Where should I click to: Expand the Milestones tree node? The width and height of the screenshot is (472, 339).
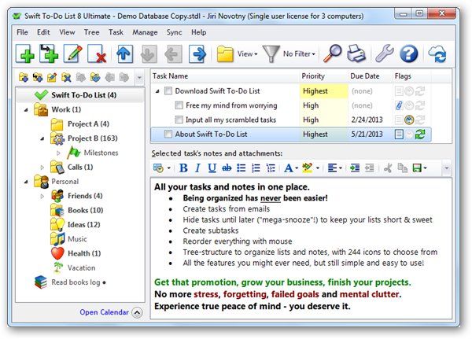click(x=58, y=153)
